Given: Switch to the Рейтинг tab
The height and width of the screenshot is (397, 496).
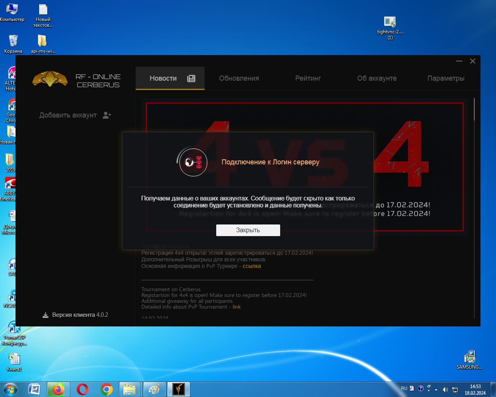Looking at the screenshot, I should [x=308, y=78].
